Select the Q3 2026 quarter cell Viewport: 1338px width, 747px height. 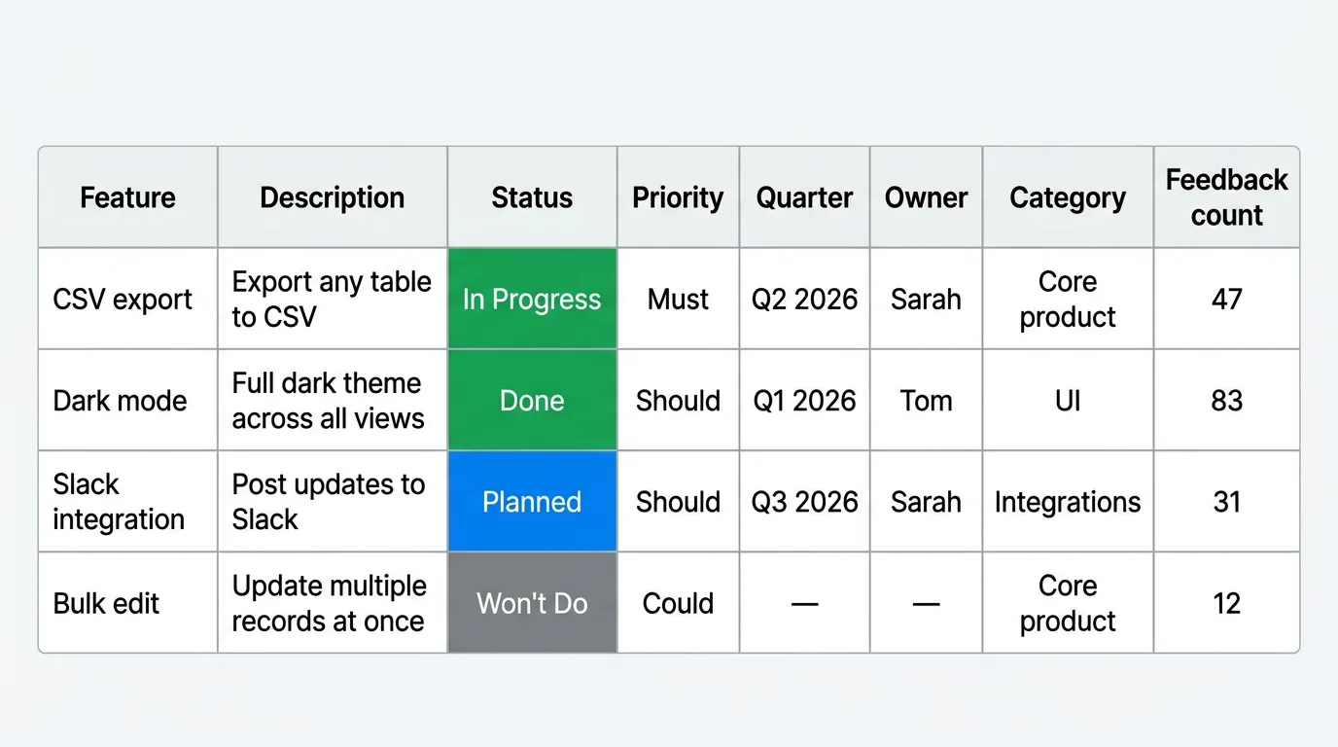tap(804, 501)
